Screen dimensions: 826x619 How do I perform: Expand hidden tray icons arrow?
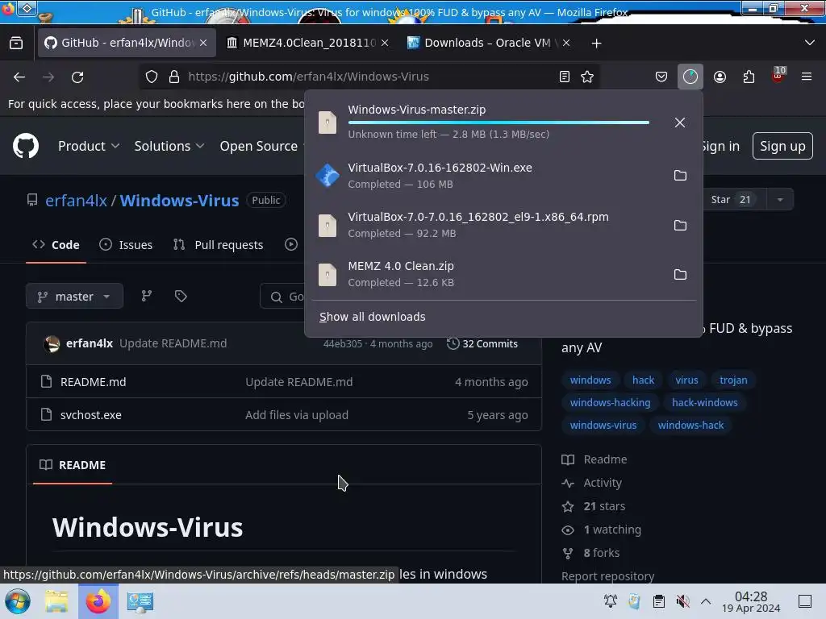706,601
